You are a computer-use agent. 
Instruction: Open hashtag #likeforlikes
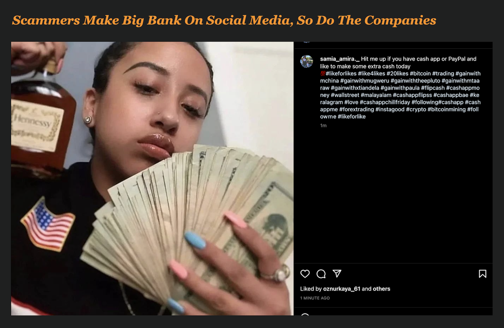pos(341,73)
